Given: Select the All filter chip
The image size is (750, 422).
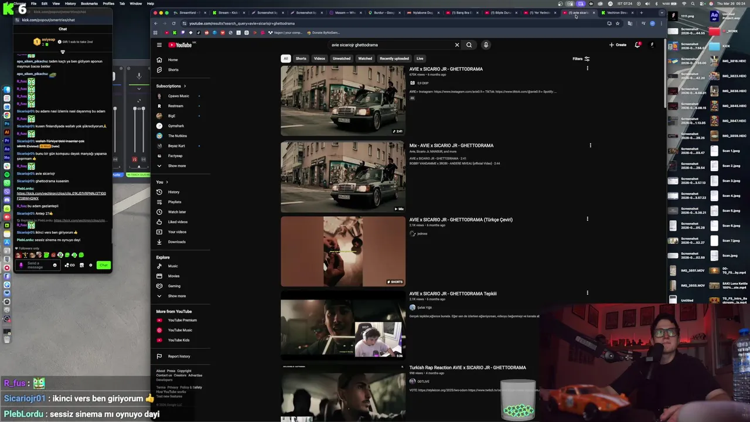Looking at the screenshot, I should coord(285,59).
